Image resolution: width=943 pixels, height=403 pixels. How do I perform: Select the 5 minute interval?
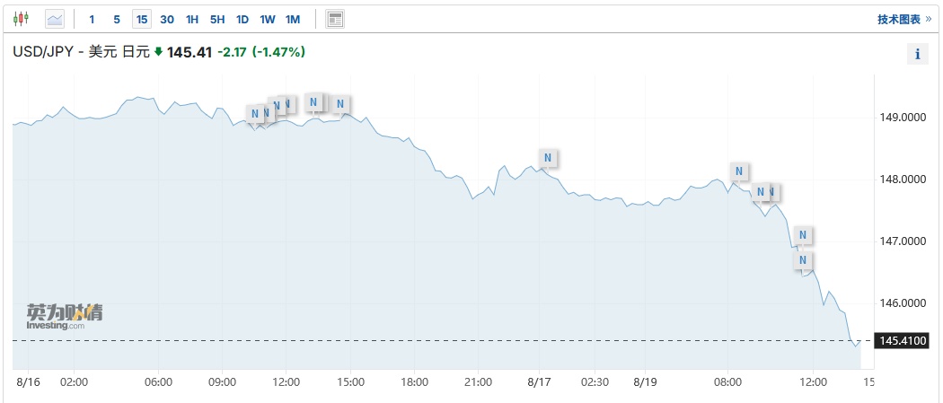coord(117,19)
